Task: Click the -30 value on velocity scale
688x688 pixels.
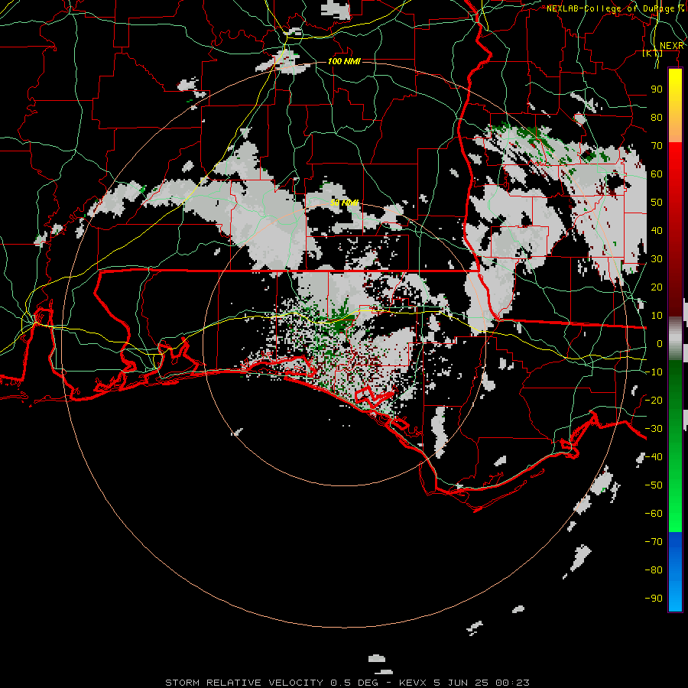Action: click(x=654, y=429)
